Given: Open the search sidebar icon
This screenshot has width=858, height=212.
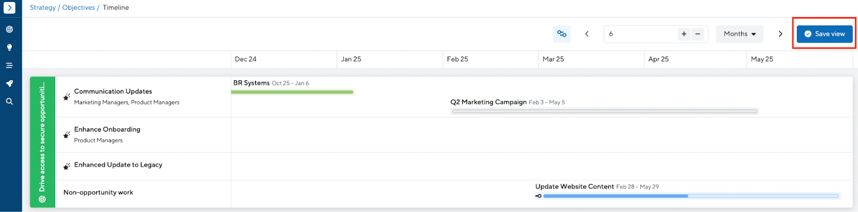Looking at the screenshot, I should click(x=10, y=101).
